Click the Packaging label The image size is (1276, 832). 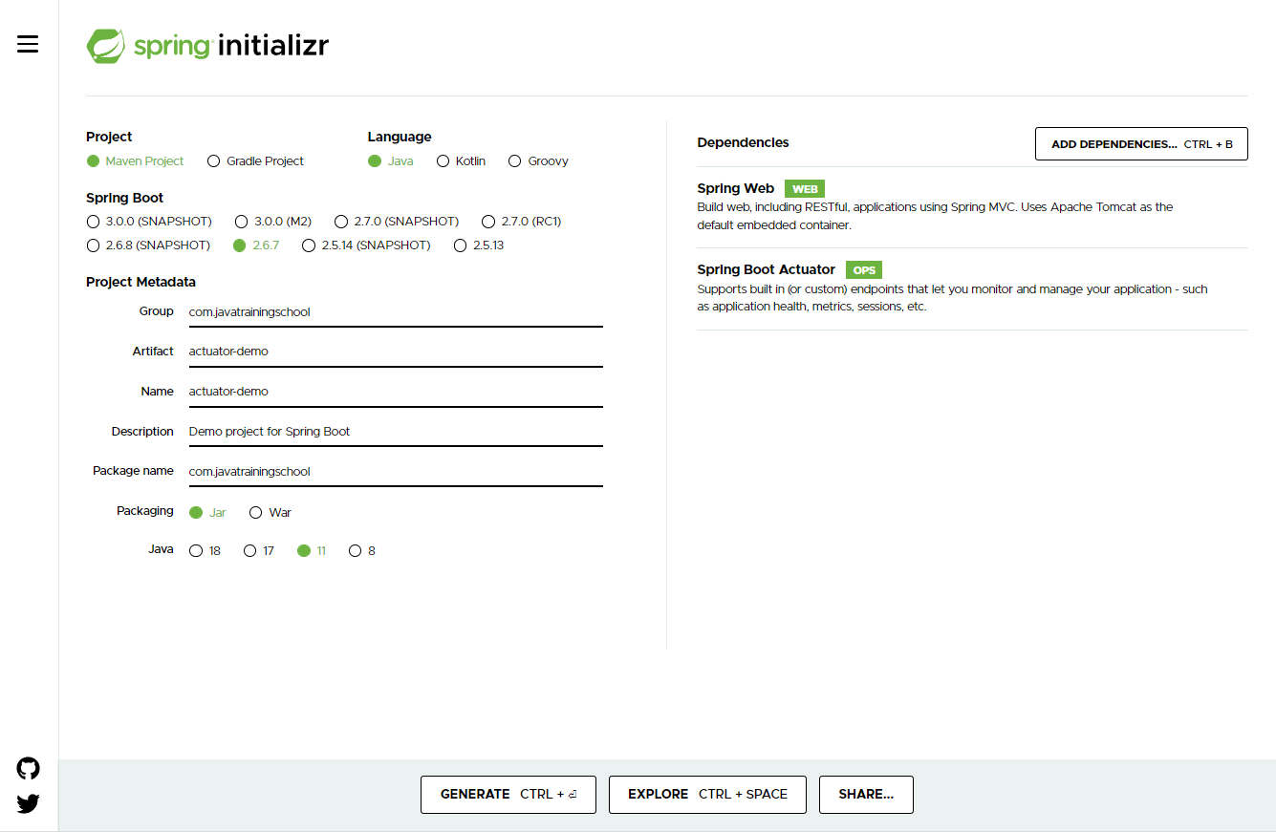point(145,511)
